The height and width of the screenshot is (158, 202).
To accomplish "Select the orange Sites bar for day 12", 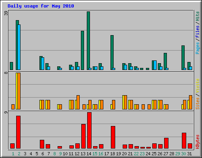I will coord(78,102).
